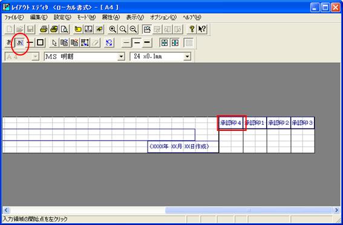Image resolution: width=343 pixels, height=225 pixels.
Task: Click the blue refresh arrows icon
Action: coord(109,43)
